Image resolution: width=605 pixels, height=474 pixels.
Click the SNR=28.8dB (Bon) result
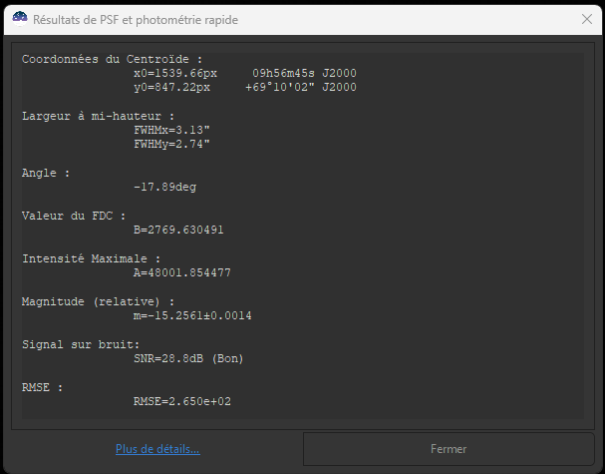click(188, 358)
